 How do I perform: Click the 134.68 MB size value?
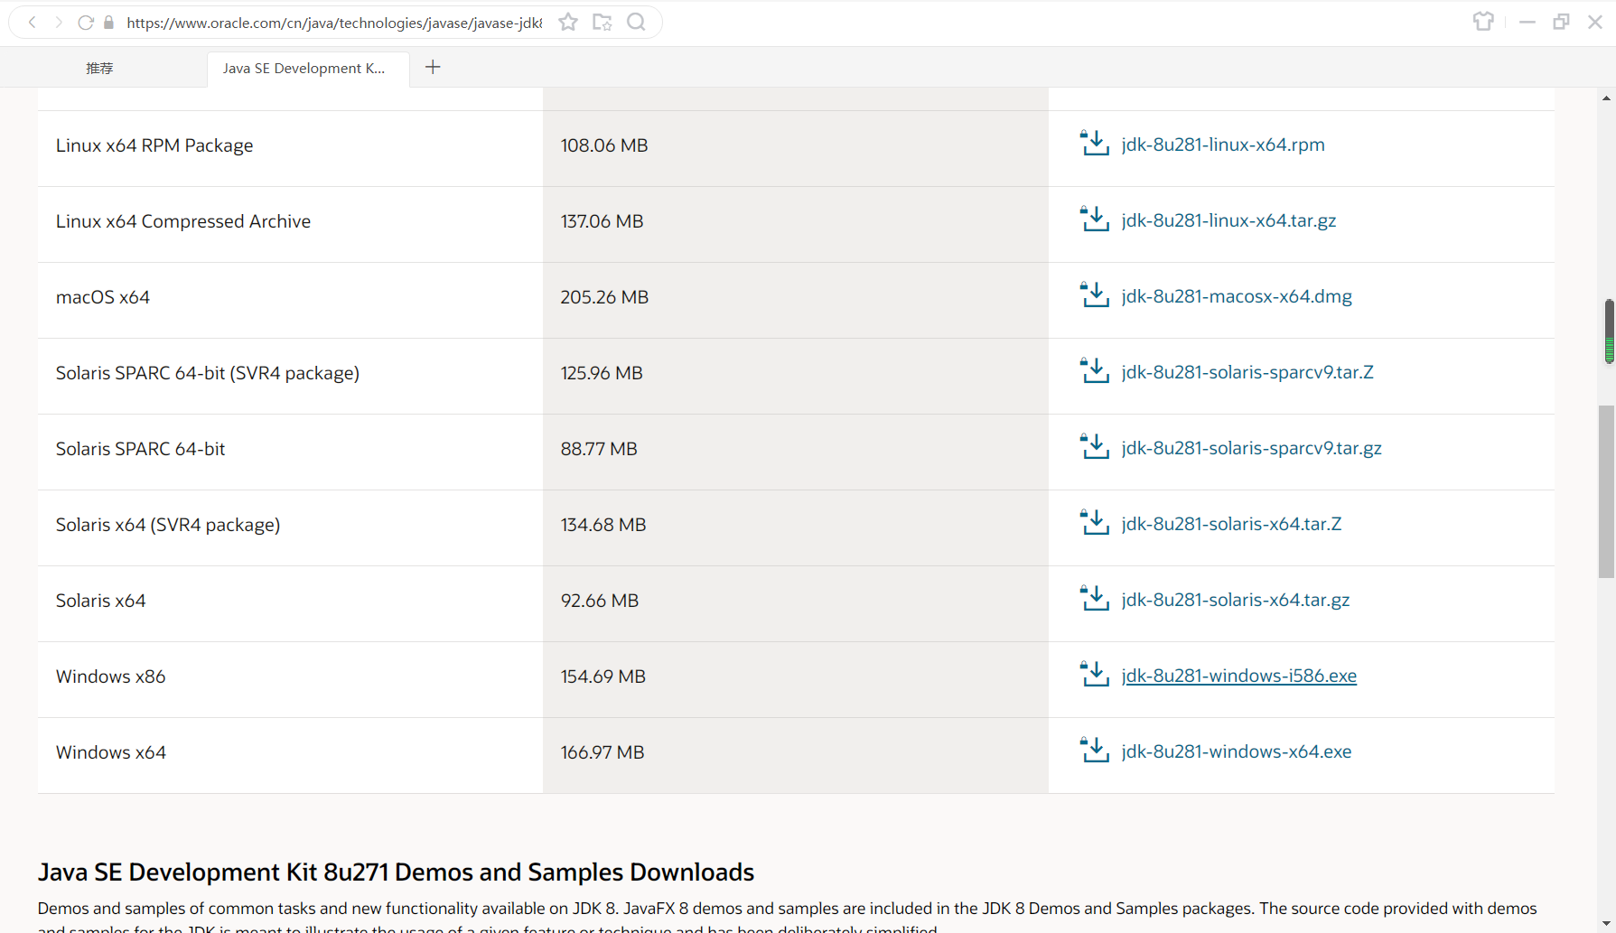pyautogui.click(x=603, y=525)
